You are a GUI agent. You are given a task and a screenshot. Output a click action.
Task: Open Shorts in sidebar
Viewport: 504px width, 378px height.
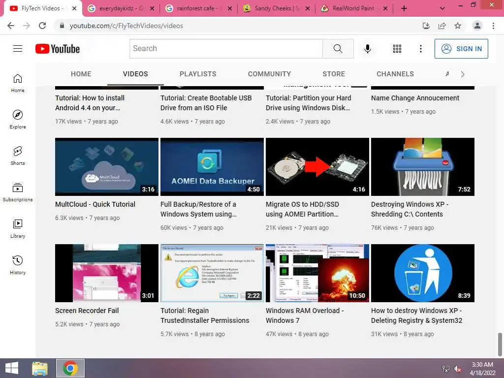coord(18,156)
